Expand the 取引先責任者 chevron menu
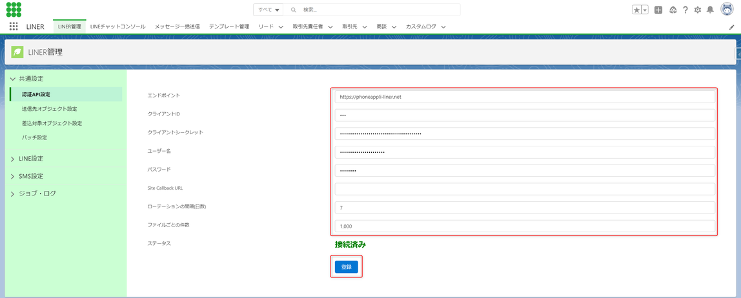The image size is (741, 298). (x=330, y=27)
